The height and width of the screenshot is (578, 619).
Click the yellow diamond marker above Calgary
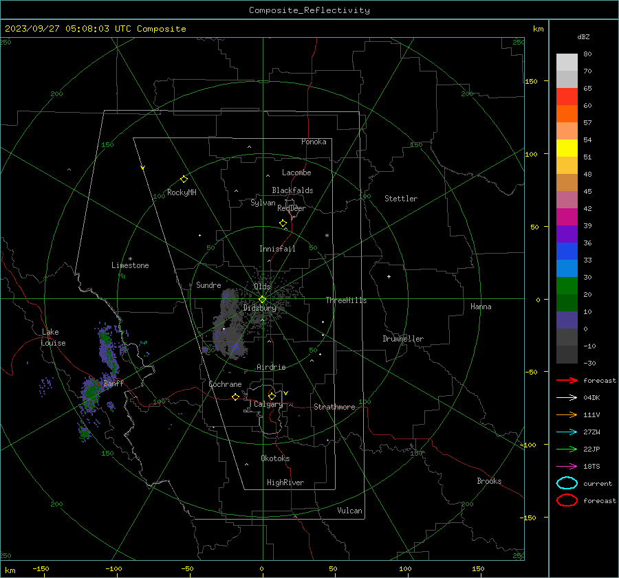click(272, 396)
